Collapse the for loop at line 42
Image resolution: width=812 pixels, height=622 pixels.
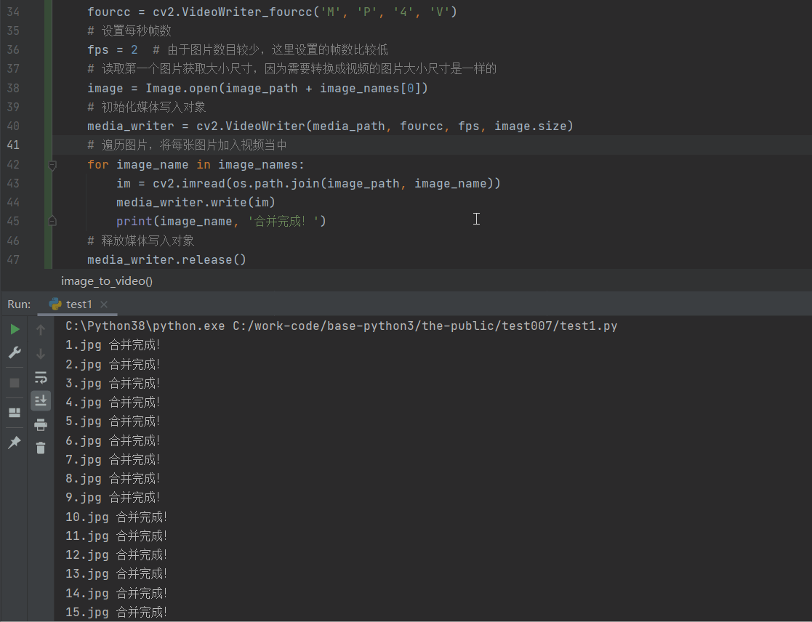point(52,165)
